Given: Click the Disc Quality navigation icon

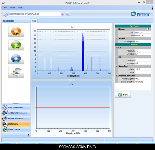Looking at the screenshot, I should 5,124.
